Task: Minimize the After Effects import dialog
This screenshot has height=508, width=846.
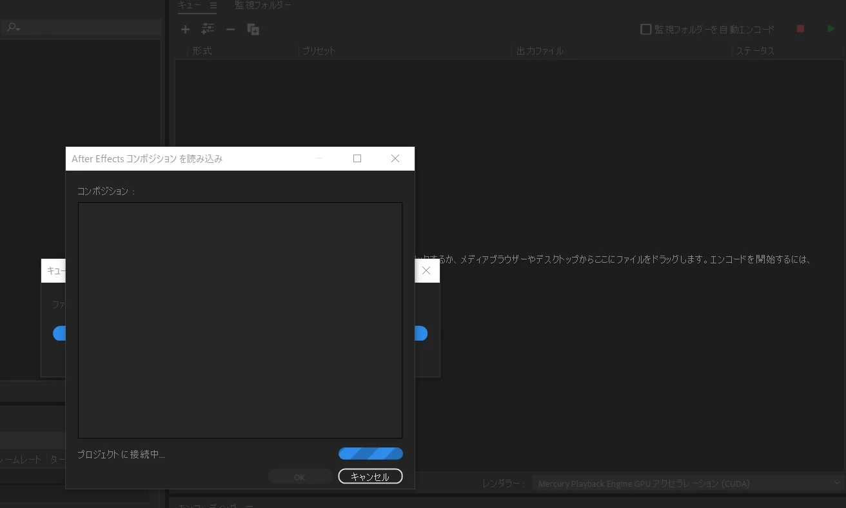Action: coord(319,158)
